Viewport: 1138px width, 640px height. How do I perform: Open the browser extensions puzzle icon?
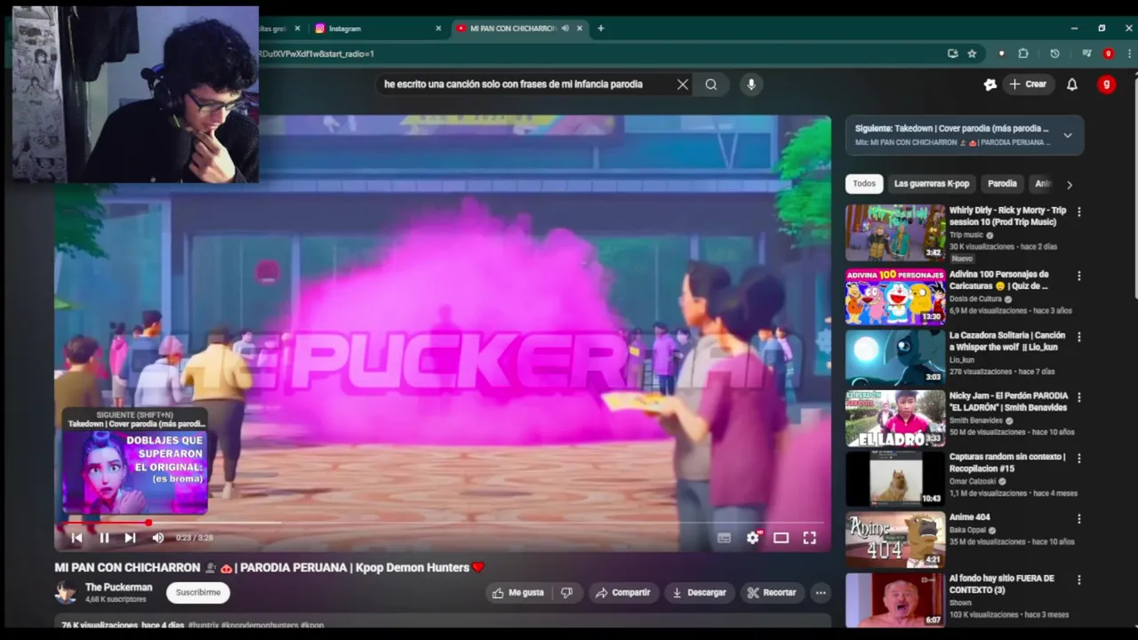1023,53
